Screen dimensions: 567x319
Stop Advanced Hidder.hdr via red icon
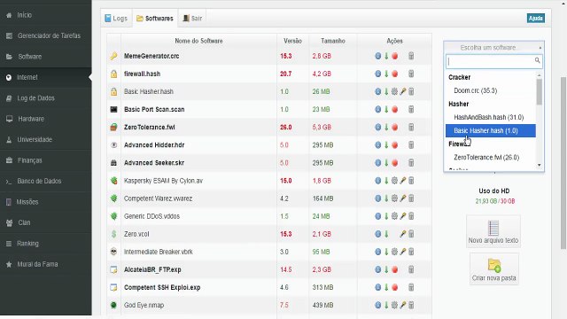click(x=394, y=145)
